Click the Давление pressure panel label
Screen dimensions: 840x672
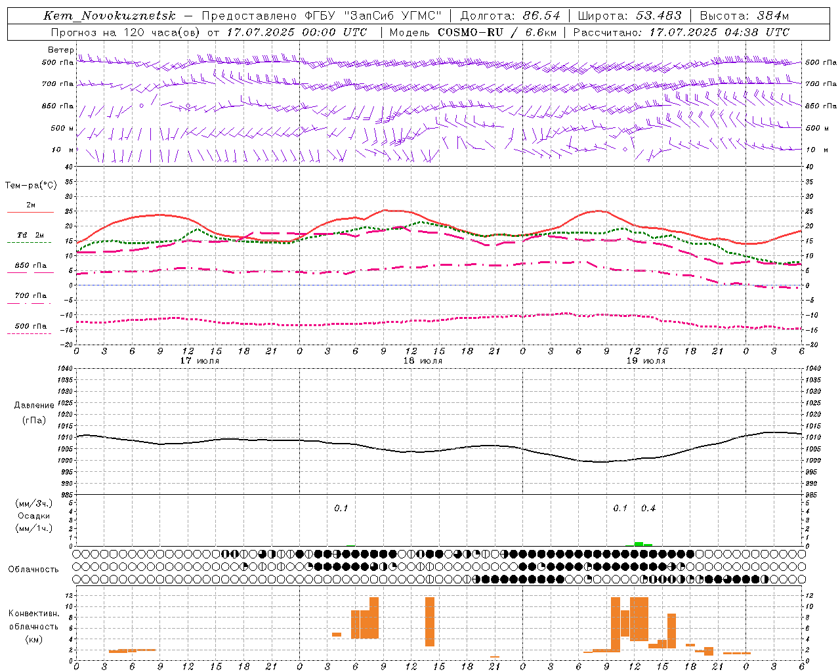click(x=34, y=406)
